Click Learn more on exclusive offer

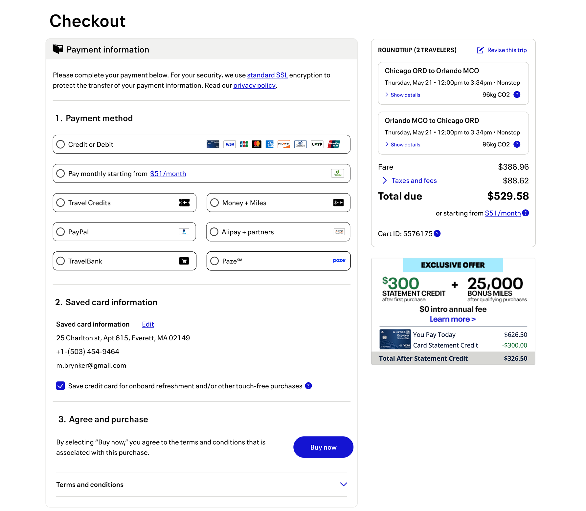point(453,319)
